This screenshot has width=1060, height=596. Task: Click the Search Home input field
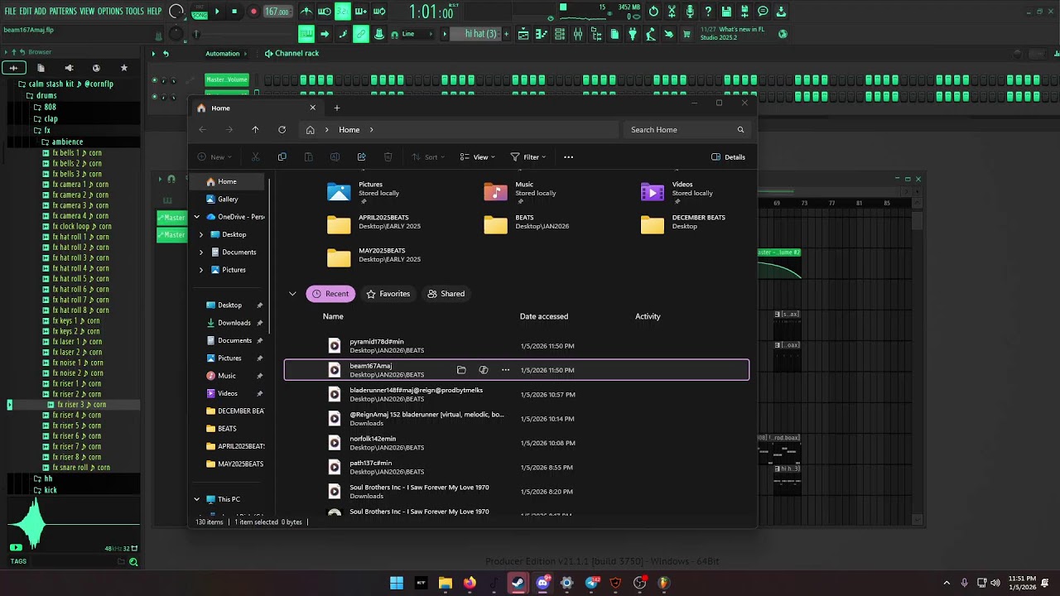pos(688,130)
